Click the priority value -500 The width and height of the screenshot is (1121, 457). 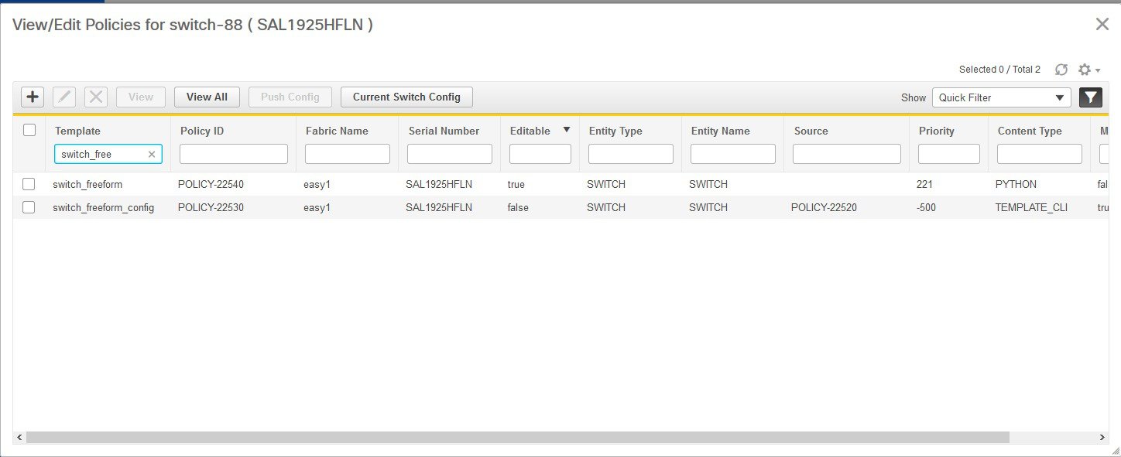click(x=927, y=207)
